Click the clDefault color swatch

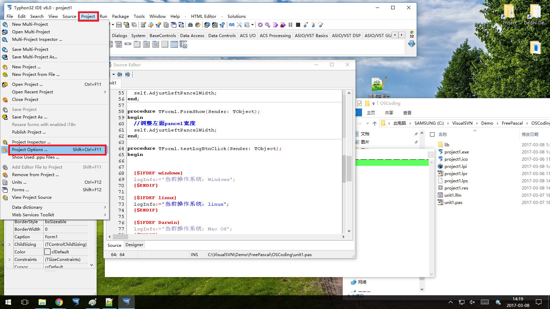[47, 252]
